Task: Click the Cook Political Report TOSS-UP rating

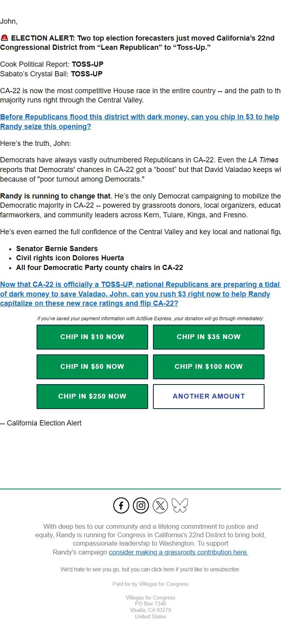Action: [x=87, y=64]
